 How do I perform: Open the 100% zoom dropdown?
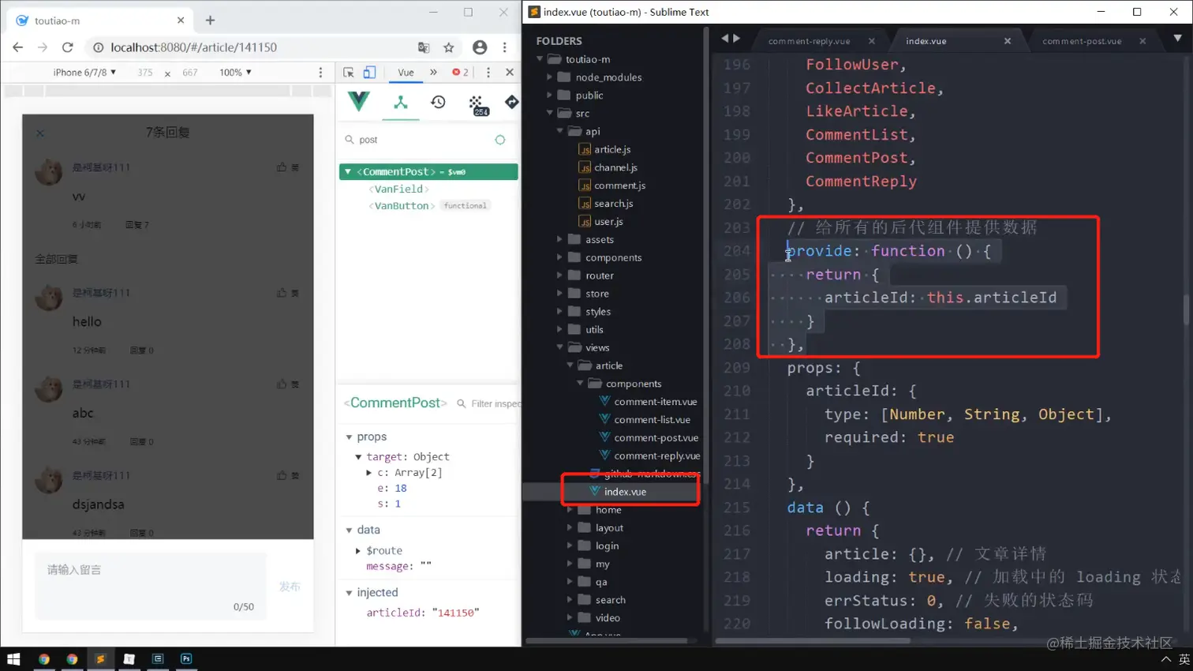click(x=235, y=72)
